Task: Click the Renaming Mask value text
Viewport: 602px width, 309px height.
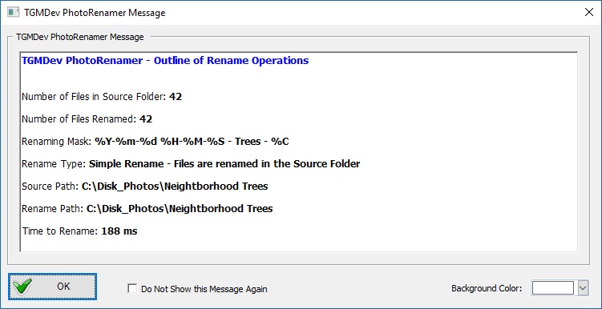Action: point(192,142)
